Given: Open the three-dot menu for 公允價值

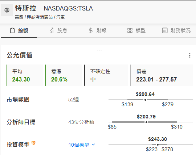Looking at the screenshot, I should (x=190, y=55).
